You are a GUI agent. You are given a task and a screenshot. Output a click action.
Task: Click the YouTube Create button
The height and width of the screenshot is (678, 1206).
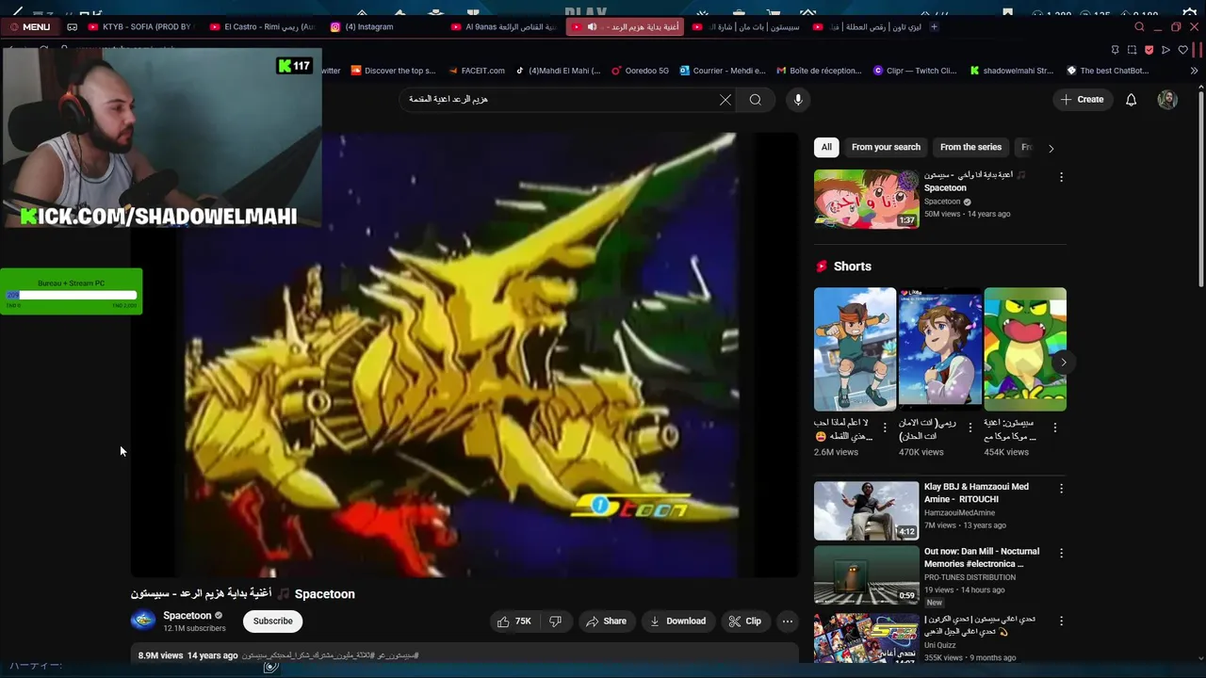[1082, 99]
